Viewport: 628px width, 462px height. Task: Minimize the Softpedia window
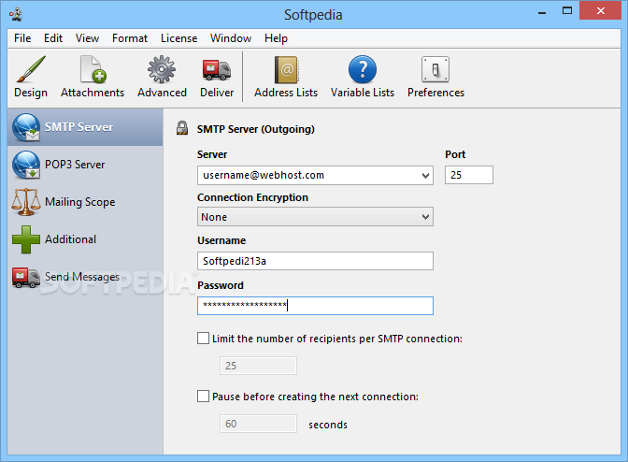[542, 11]
